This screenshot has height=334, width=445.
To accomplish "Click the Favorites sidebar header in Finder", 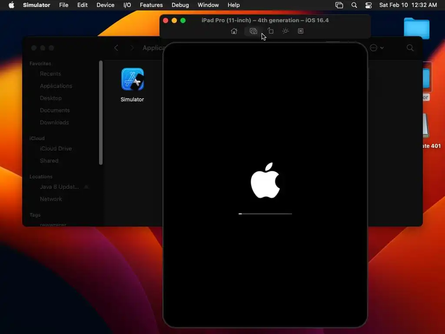I will (40, 63).
